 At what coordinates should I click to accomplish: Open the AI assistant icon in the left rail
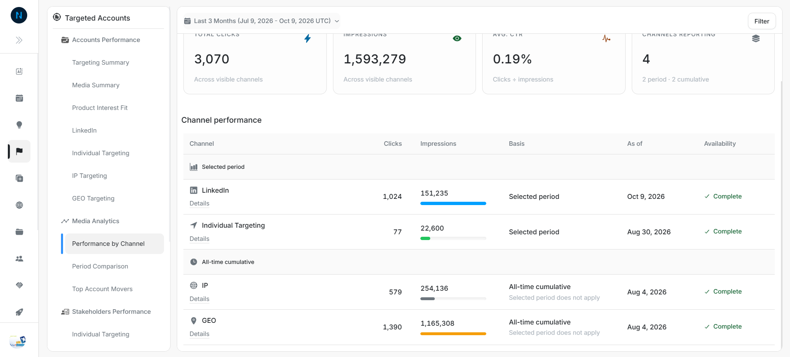point(19,71)
